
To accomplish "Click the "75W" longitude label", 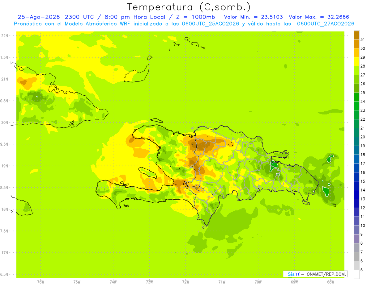I will pos(77,282).
